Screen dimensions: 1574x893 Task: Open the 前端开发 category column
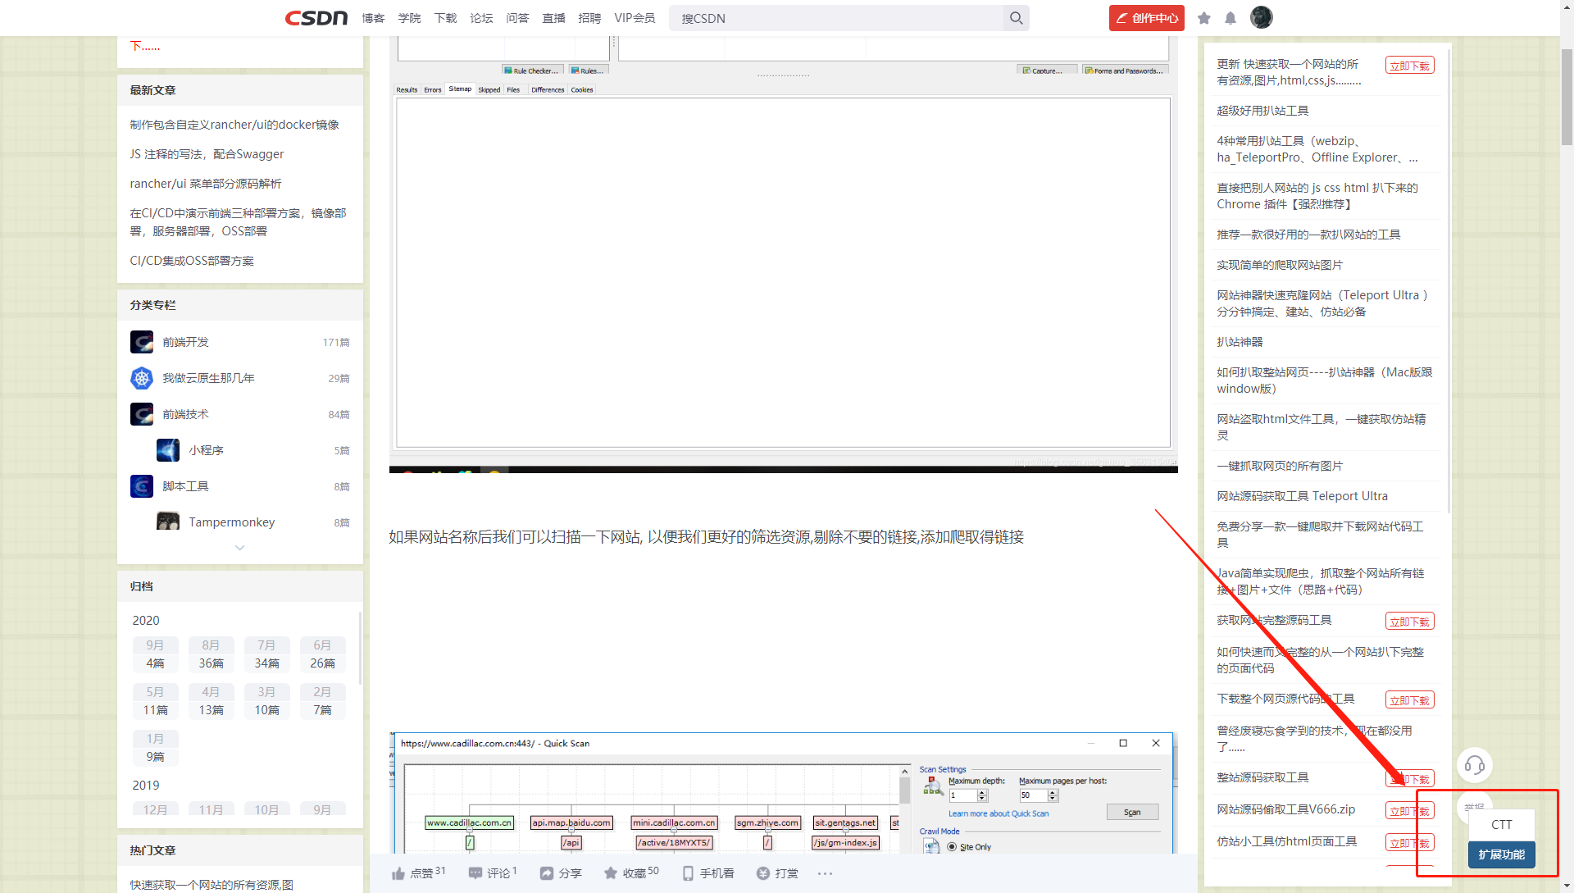[x=185, y=342]
